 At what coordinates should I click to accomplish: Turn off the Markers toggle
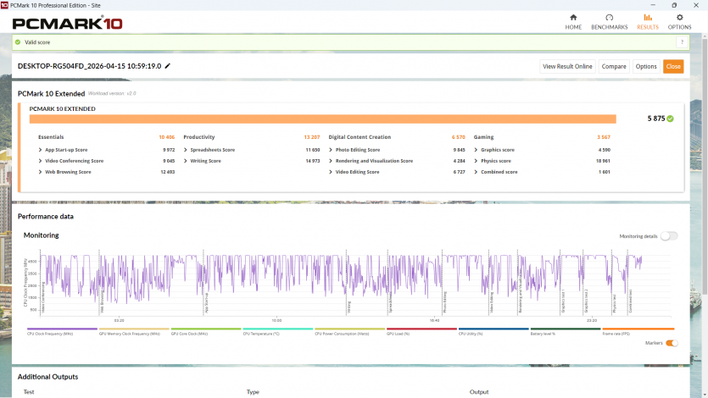pos(672,343)
